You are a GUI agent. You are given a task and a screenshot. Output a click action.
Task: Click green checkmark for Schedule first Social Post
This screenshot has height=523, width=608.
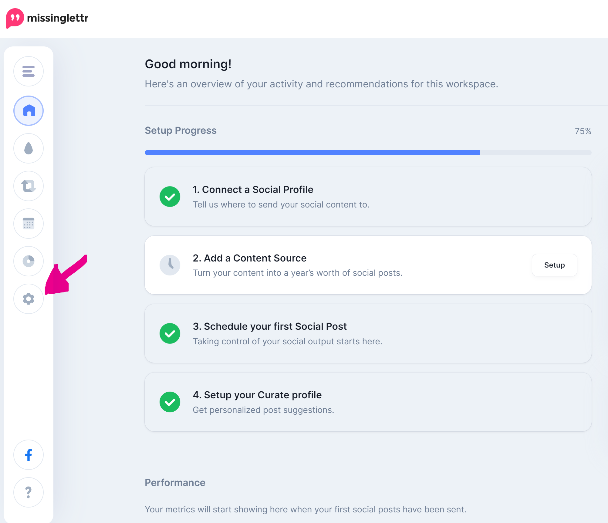pyautogui.click(x=170, y=333)
